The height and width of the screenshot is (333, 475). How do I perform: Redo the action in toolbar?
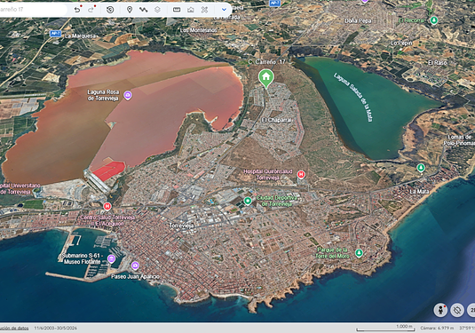(x=91, y=10)
